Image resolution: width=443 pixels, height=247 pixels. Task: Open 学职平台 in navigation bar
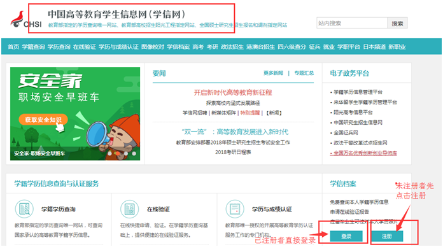349,46
